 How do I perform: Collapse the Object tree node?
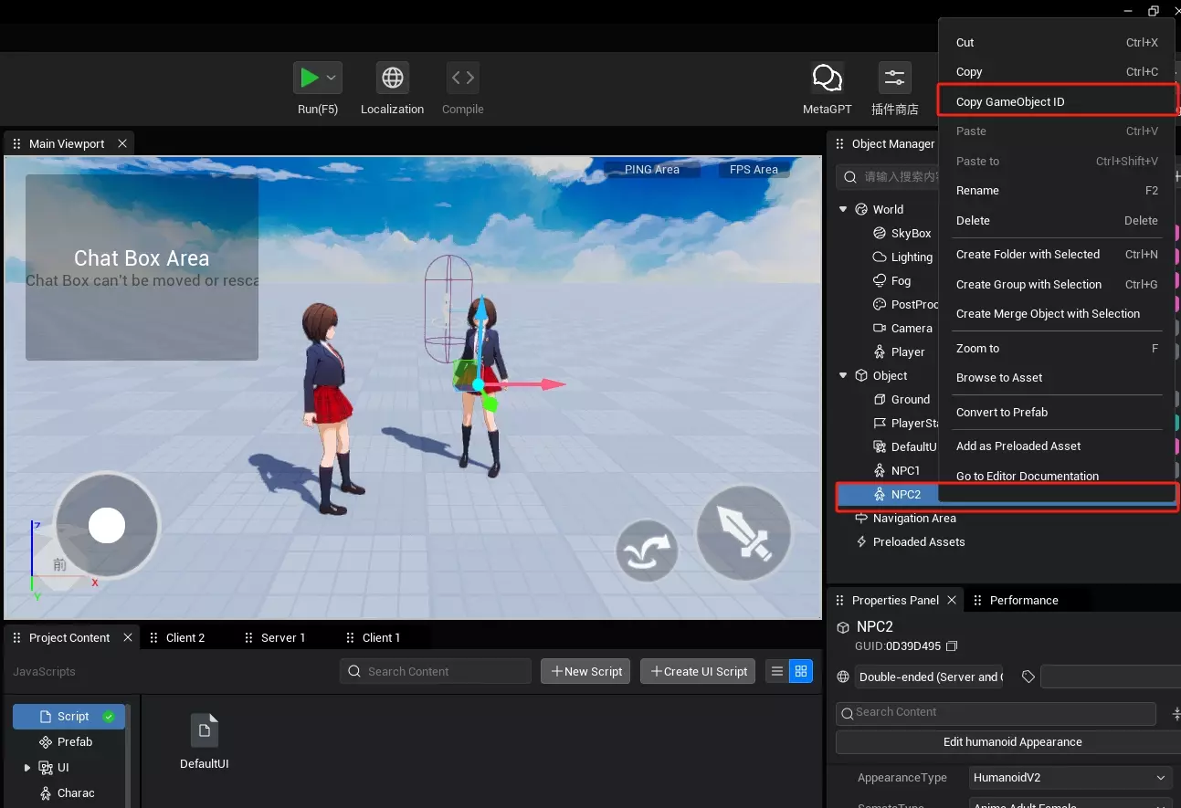pos(843,375)
